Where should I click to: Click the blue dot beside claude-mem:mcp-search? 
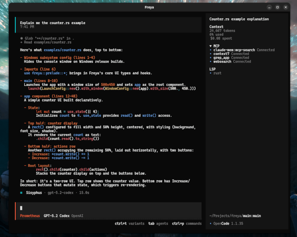tap(210, 50)
